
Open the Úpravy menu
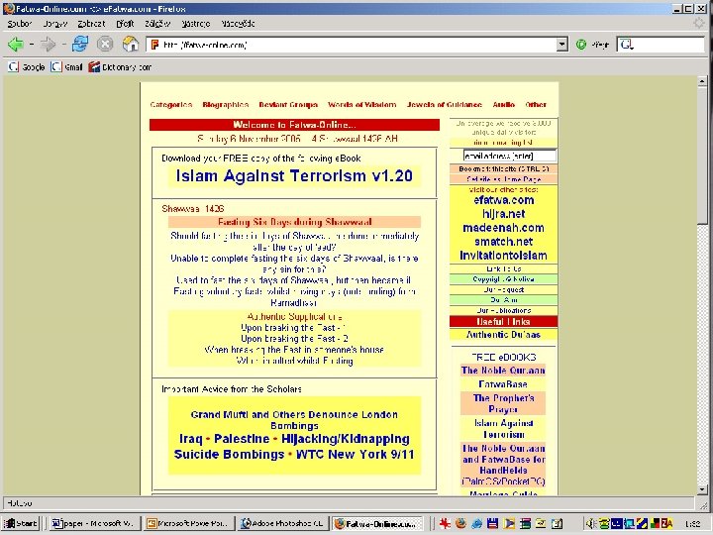pos(55,24)
